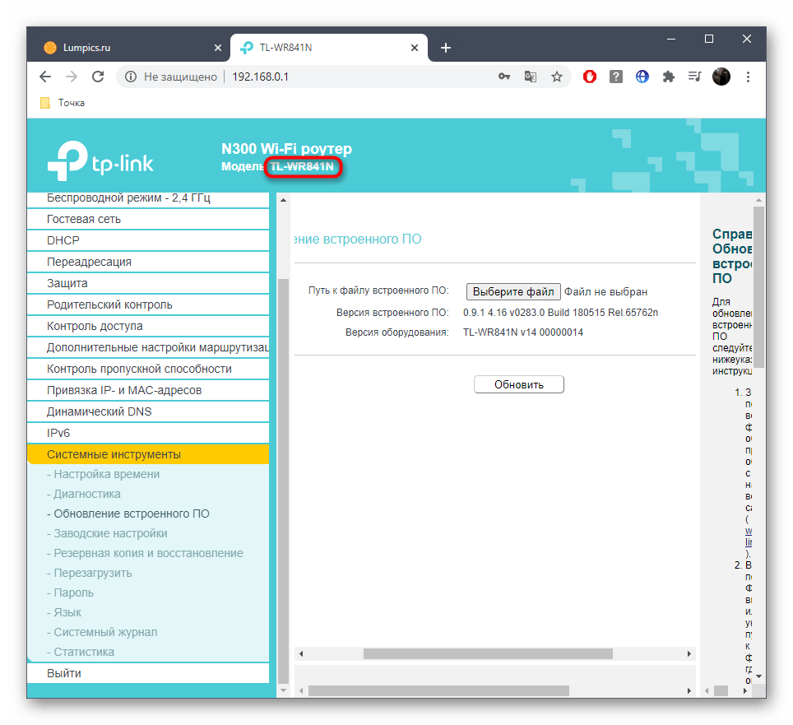This screenshot has height=725, width=793.
Task: Click 'Выйти' to log out
Action: pyautogui.click(x=148, y=673)
